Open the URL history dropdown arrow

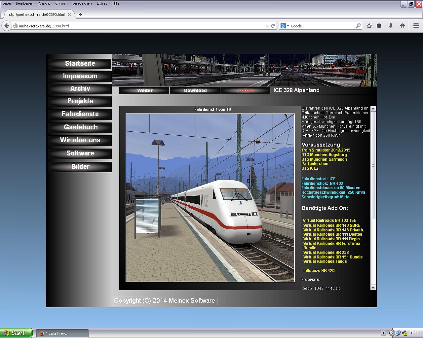click(x=267, y=26)
